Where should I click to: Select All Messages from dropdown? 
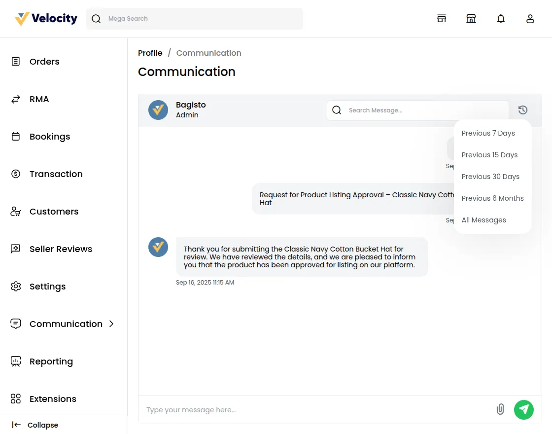483,220
